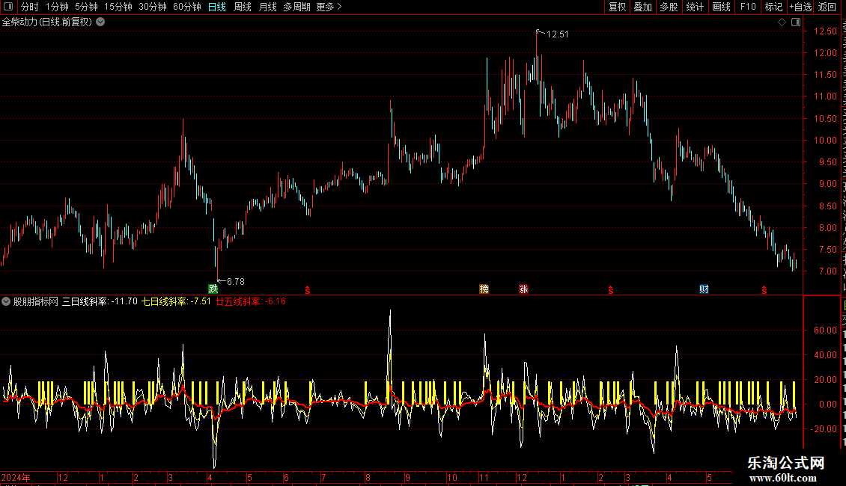This screenshot has width=846, height=486.
Task: Switch to 周线 weekly chart
Action: click(x=243, y=7)
